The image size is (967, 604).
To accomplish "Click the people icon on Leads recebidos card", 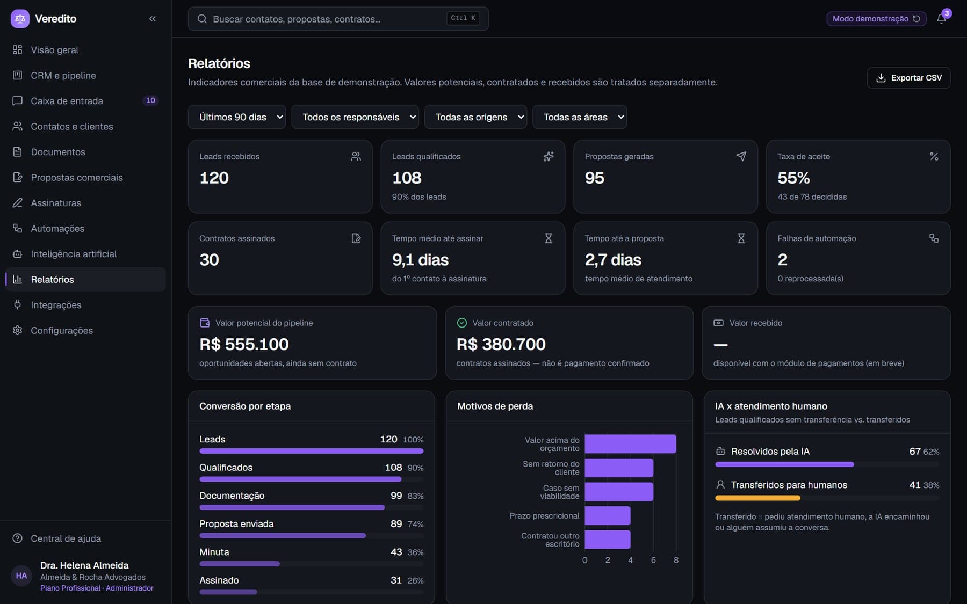I will (x=356, y=156).
